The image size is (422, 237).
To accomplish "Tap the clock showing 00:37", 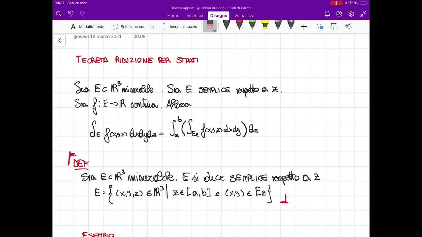I will [x=59, y=3].
